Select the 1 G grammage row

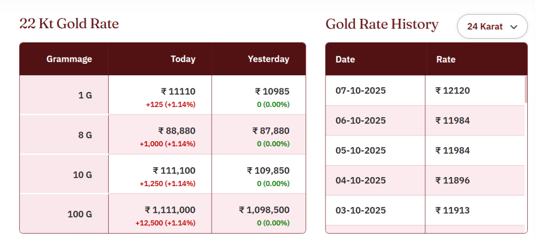[x=85, y=96]
